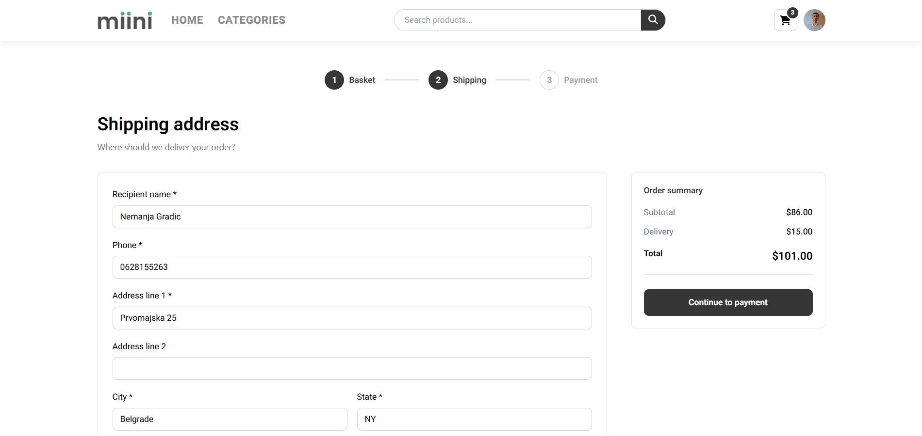
Task: Click the State field containing NY
Action: pos(475,419)
